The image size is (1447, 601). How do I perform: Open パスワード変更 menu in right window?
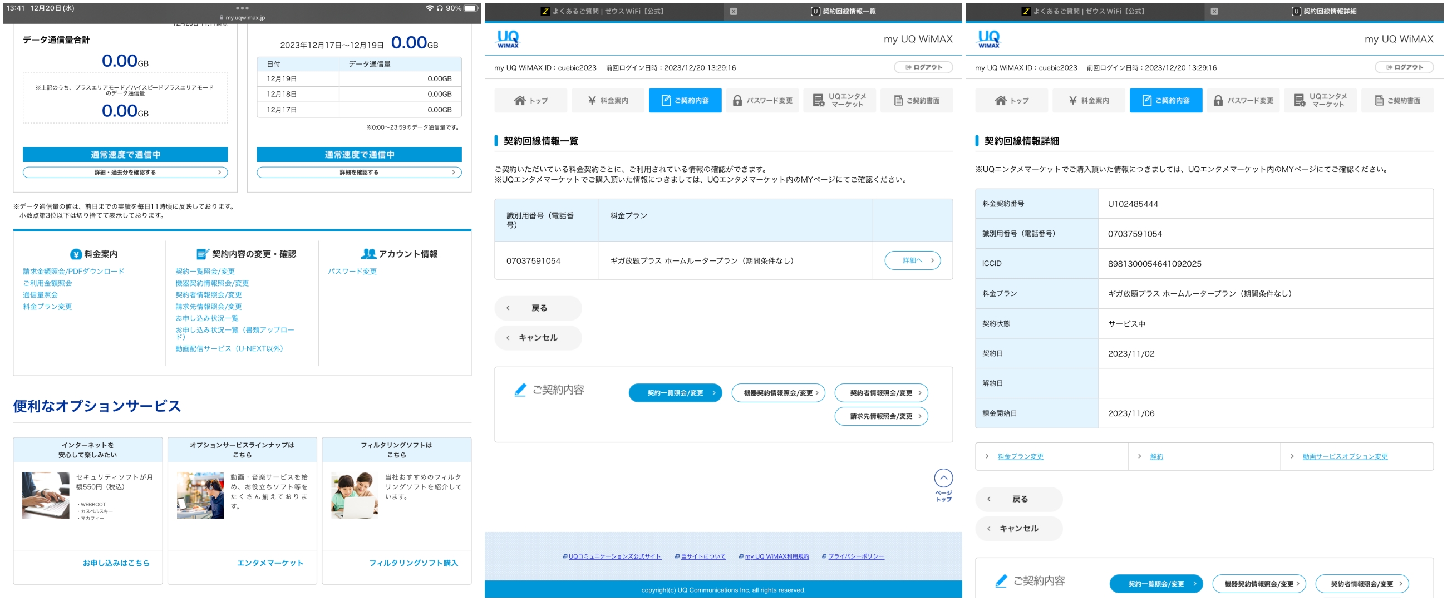[x=1243, y=101]
